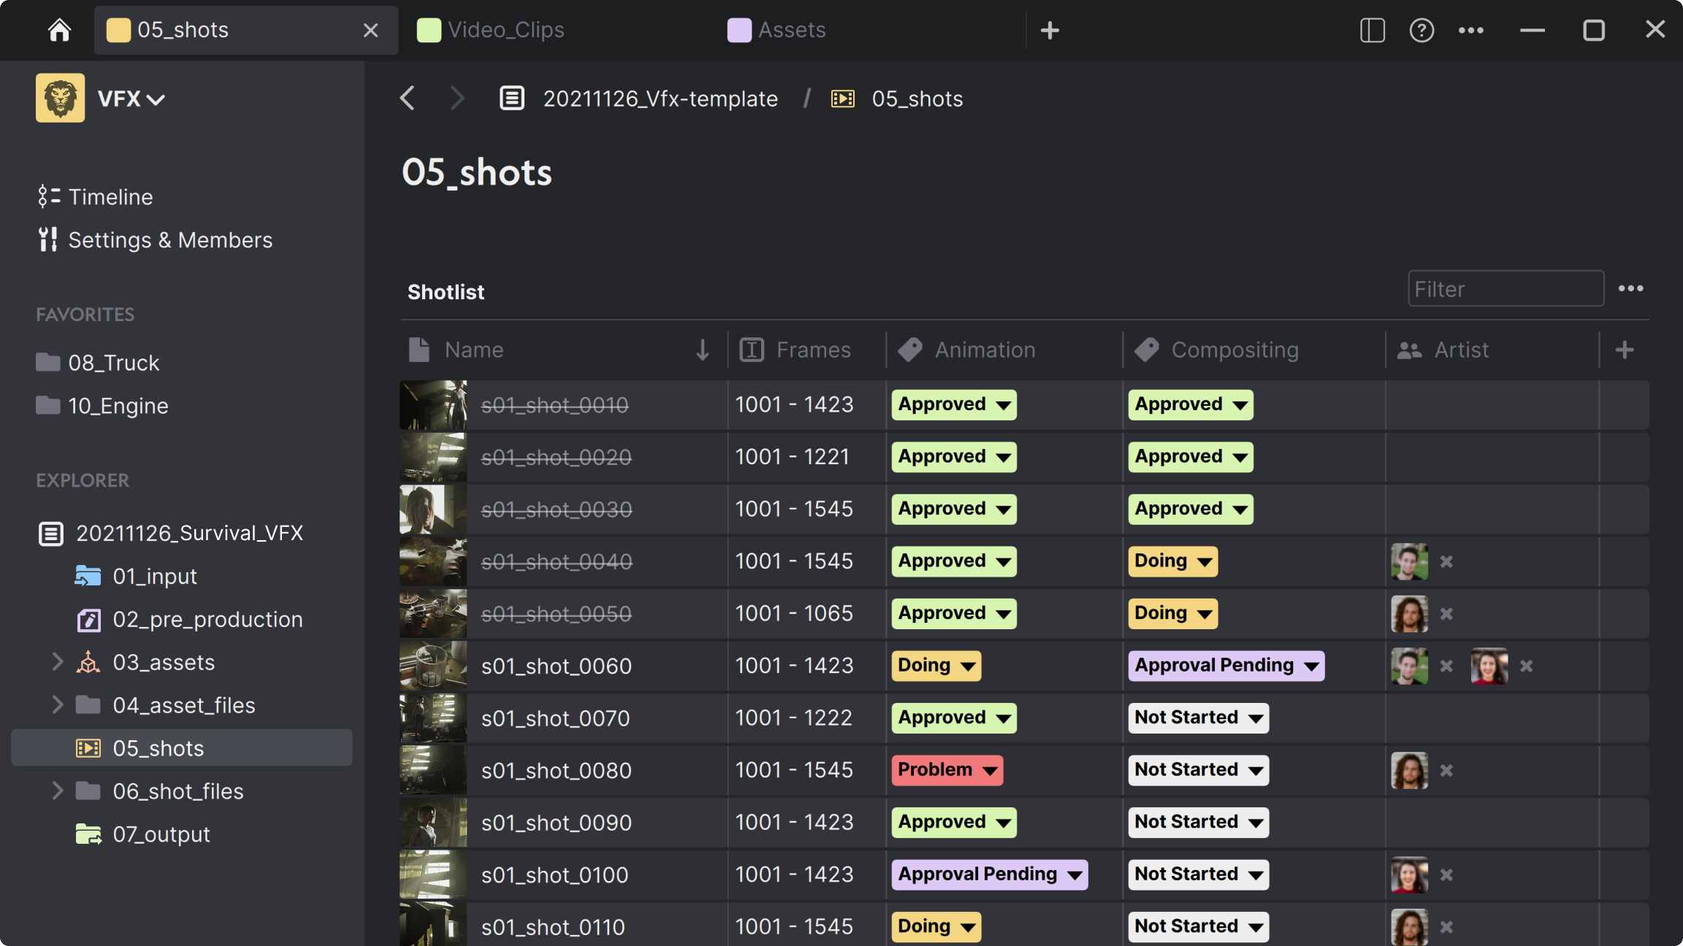Screen dimensions: 1683x946
Task: Open Problem status dropdown for shot_0080
Action: [x=947, y=770]
